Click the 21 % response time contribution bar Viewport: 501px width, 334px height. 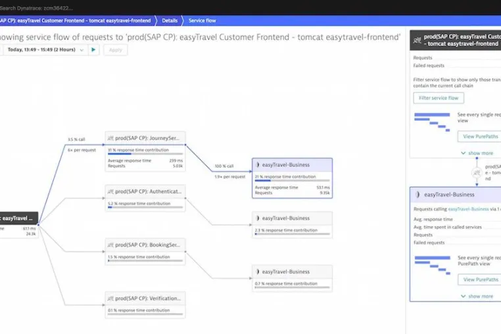tap(292, 181)
